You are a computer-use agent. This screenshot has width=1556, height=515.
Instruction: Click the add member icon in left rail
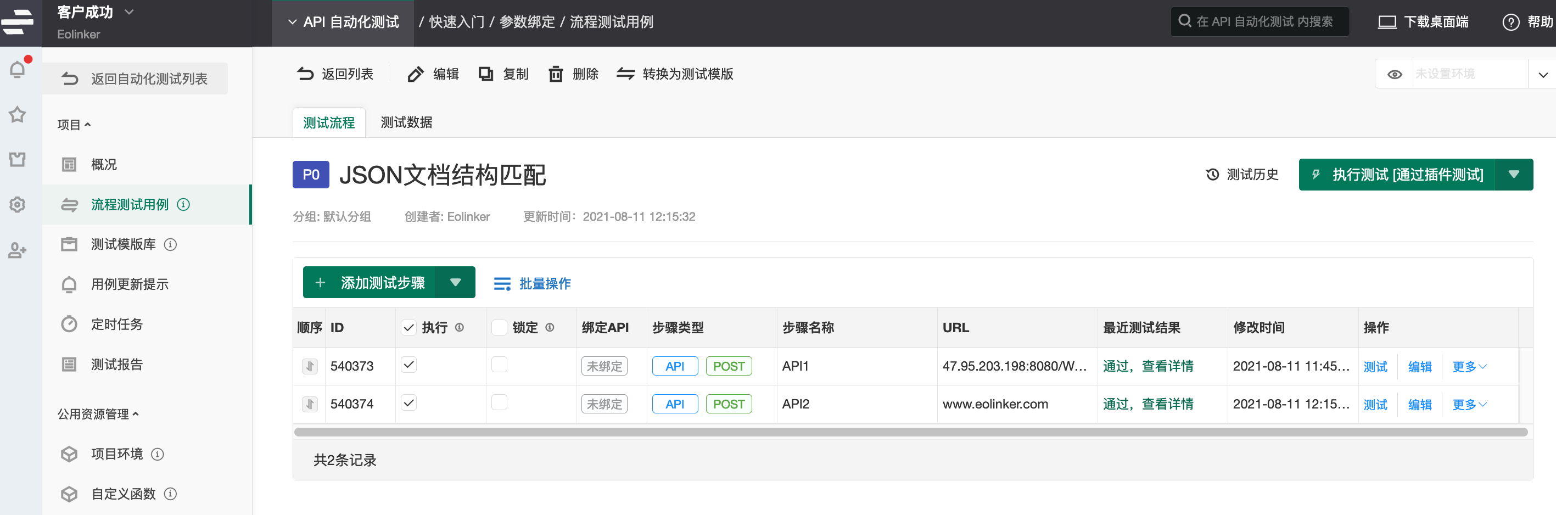(x=18, y=250)
